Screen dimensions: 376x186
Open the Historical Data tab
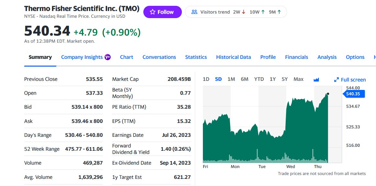234,57
